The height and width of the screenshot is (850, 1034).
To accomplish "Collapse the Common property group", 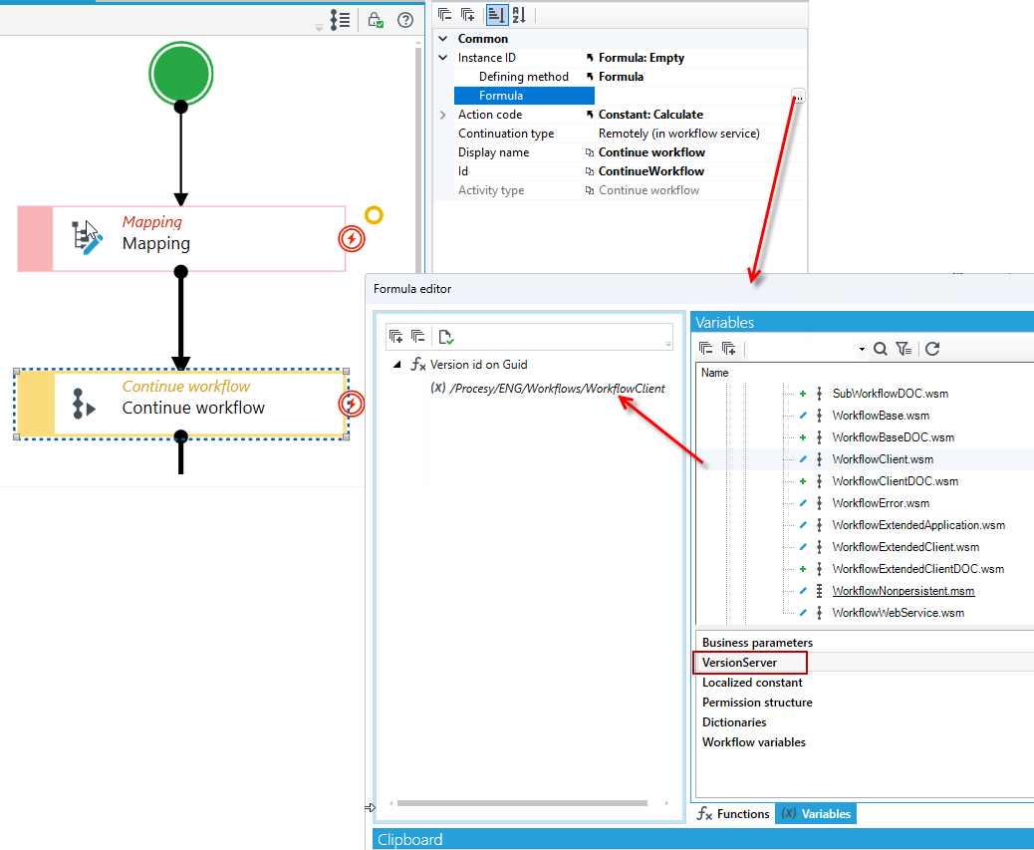I will [443, 39].
